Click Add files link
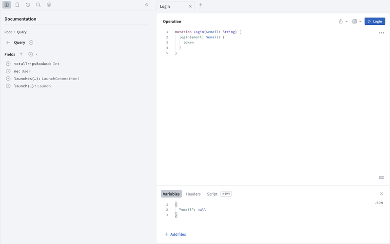This screenshot has height=244, width=390. (175, 234)
